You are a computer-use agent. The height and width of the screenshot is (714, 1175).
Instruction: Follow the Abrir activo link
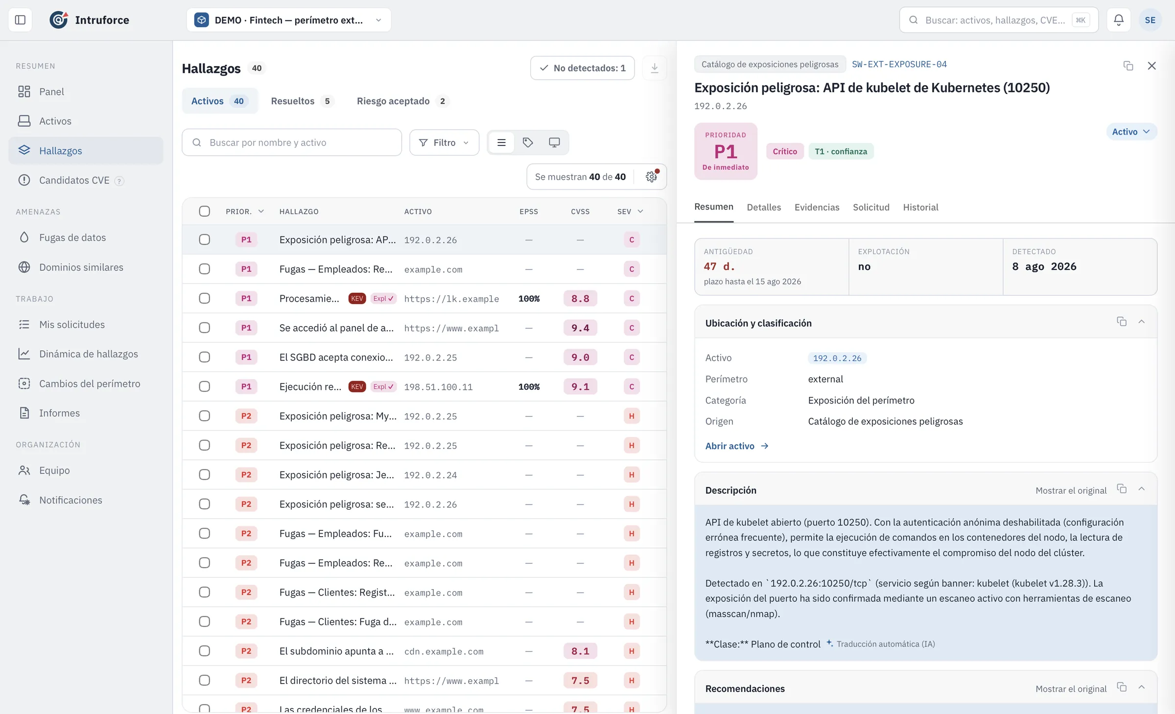tap(737, 446)
